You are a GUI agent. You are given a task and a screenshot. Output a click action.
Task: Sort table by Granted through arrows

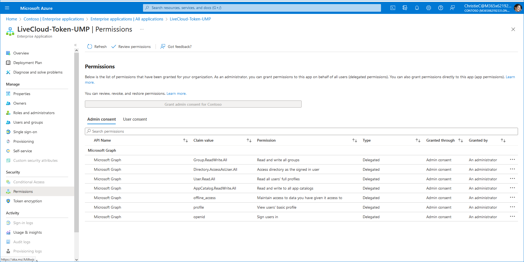pos(461,141)
